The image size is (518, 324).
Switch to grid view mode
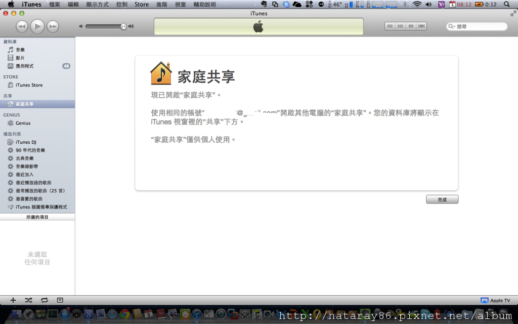411,26
